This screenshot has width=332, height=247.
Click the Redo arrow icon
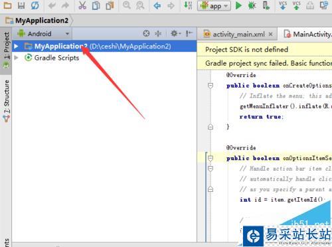pyautogui.click(x=65, y=5)
